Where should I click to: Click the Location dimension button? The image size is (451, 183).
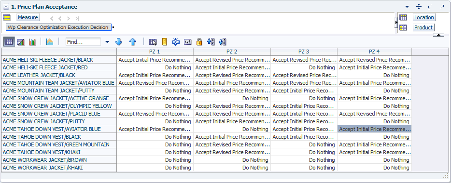point(424,17)
